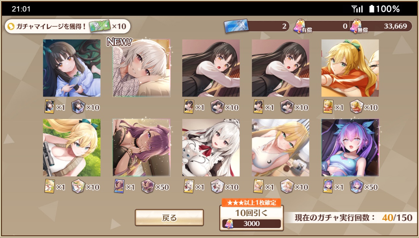Open the purple twin-tail character card
419x238 pixels.
pyautogui.click(x=350, y=148)
